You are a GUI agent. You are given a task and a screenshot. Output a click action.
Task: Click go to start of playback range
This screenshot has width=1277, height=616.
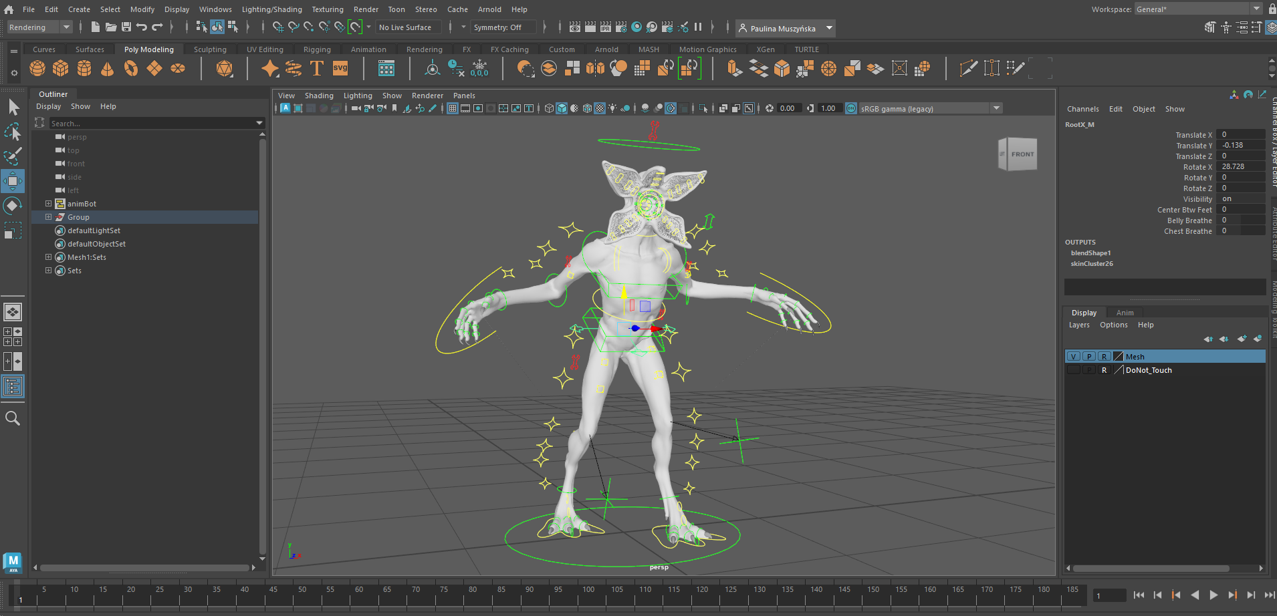coord(1139,595)
